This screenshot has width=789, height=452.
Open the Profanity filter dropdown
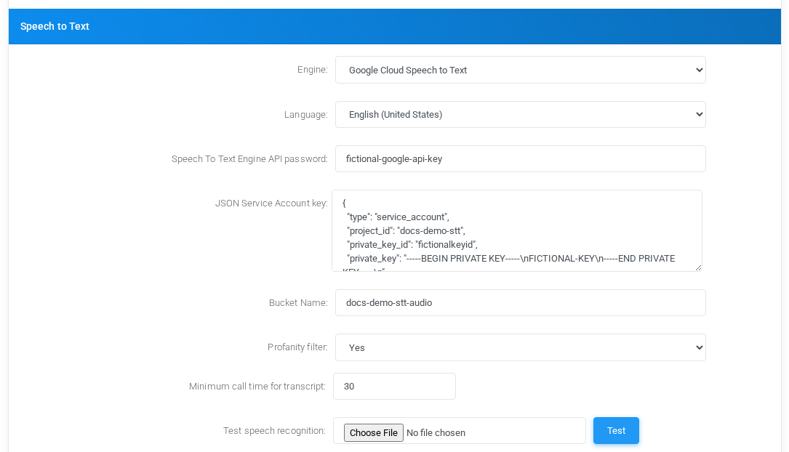tap(520, 347)
